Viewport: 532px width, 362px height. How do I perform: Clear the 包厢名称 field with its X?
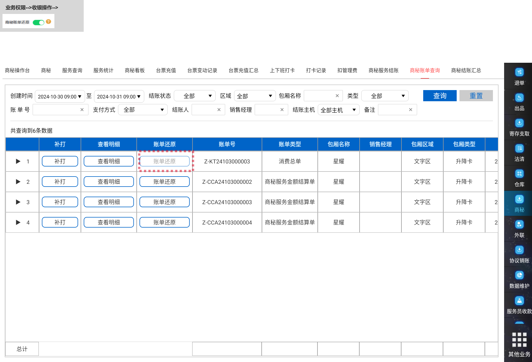click(337, 96)
